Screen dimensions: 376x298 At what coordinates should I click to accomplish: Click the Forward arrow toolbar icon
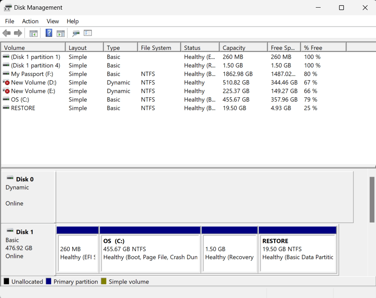click(x=18, y=33)
